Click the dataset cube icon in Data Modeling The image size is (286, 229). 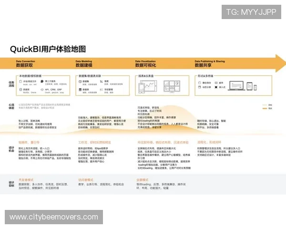pyautogui.click(x=80, y=82)
